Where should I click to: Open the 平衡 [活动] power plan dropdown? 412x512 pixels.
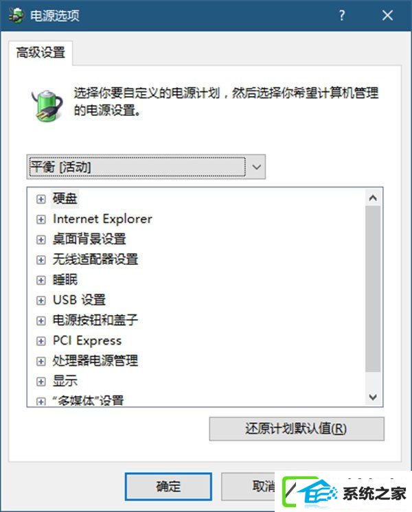[146, 167]
